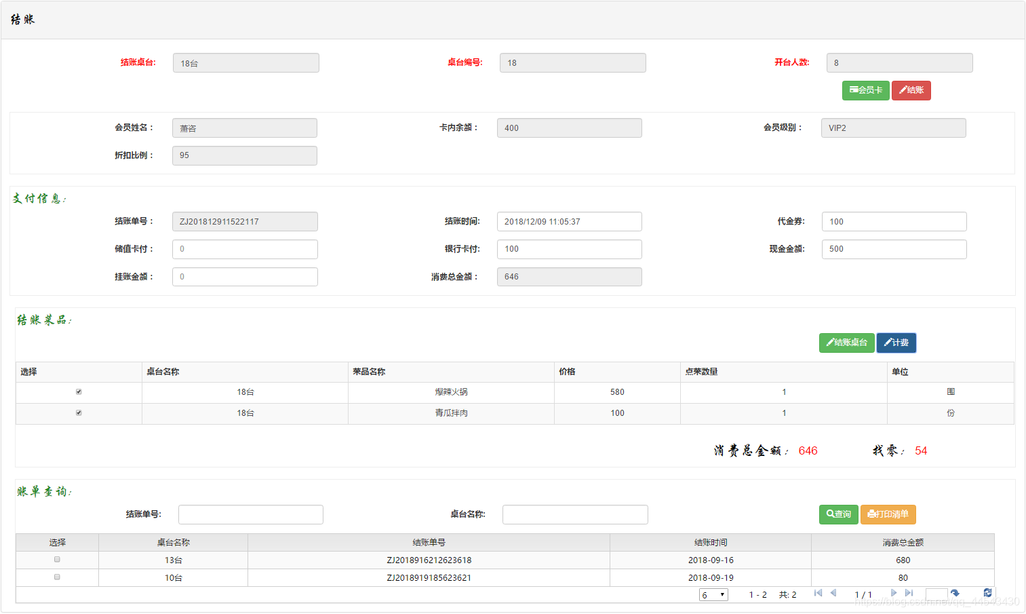1026x614 pixels.
Task: Click the 680 total amount cell
Action: pyautogui.click(x=903, y=560)
